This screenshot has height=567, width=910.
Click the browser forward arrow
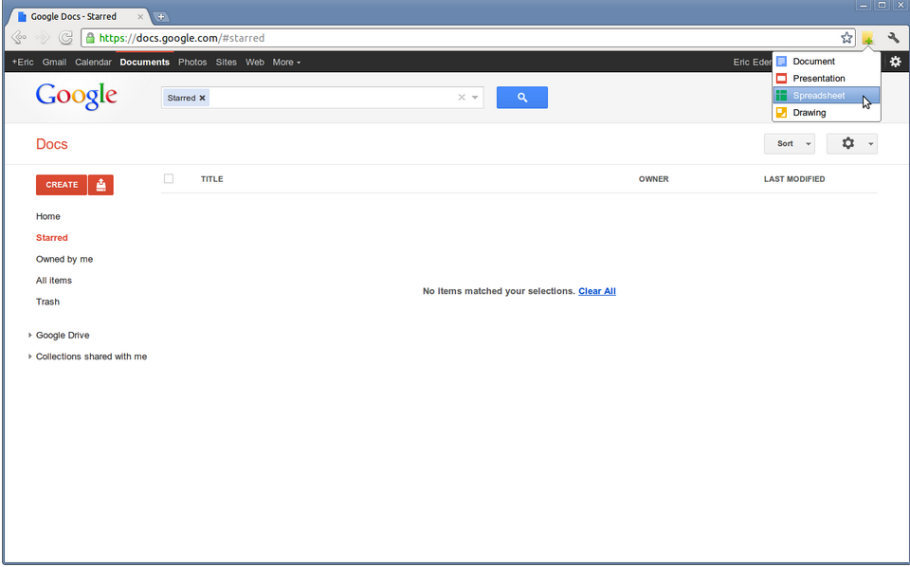click(x=43, y=38)
